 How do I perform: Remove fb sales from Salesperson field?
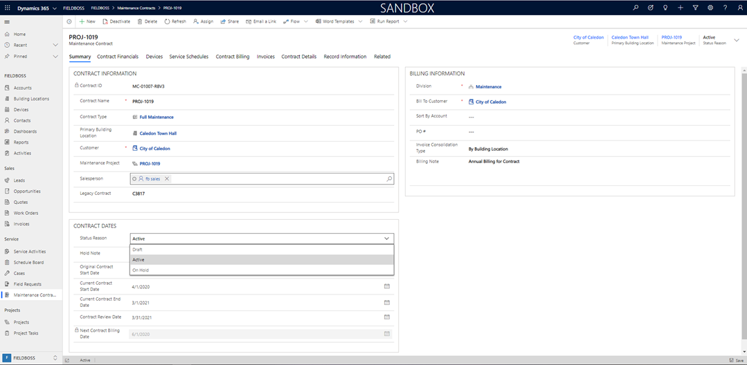(167, 179)
